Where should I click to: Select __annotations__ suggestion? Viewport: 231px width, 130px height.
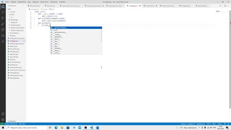(x=76, y=32)
